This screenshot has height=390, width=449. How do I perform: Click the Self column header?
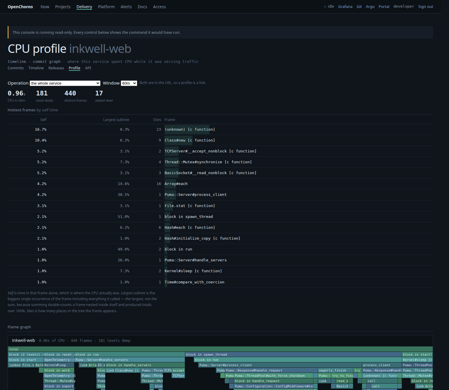pos(43,120)
